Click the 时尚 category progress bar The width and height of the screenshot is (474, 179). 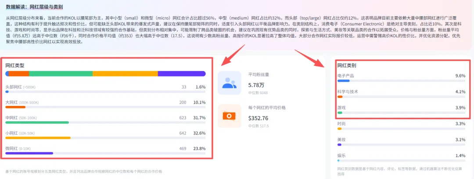point(402,129)
